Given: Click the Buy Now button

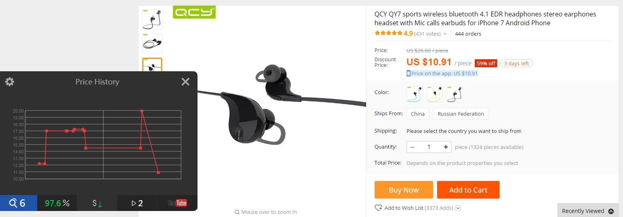Looking at the screenshot, I should point(403,190).
